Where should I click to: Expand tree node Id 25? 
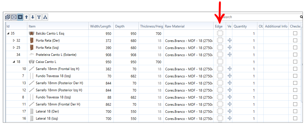pyautogui.click(x=14, y=48)
